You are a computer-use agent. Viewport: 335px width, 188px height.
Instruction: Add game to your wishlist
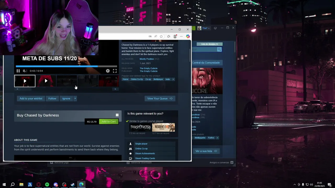point(31,98)
